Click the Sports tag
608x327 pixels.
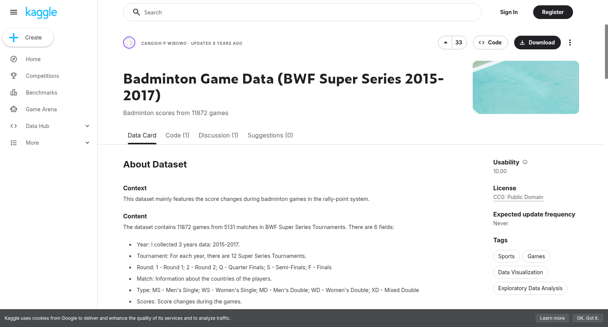[x=506, y=256]
